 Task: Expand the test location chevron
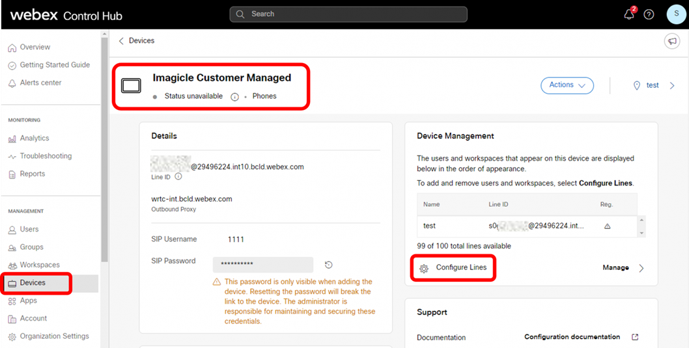pyautogui.click(x=672, y=85)
